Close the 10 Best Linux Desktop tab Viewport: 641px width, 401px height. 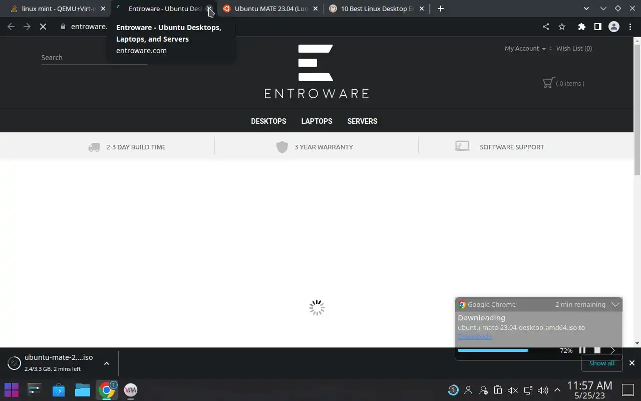[x=421, y=9]
